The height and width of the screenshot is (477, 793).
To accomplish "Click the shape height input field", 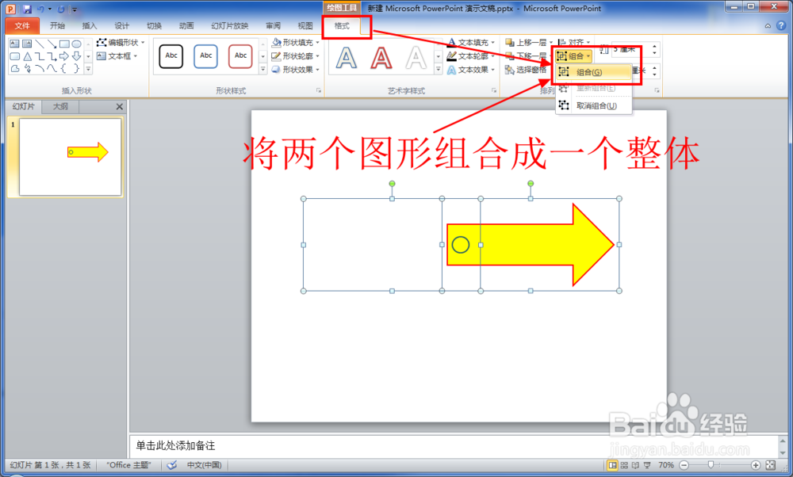I will (x=630, y=49).
